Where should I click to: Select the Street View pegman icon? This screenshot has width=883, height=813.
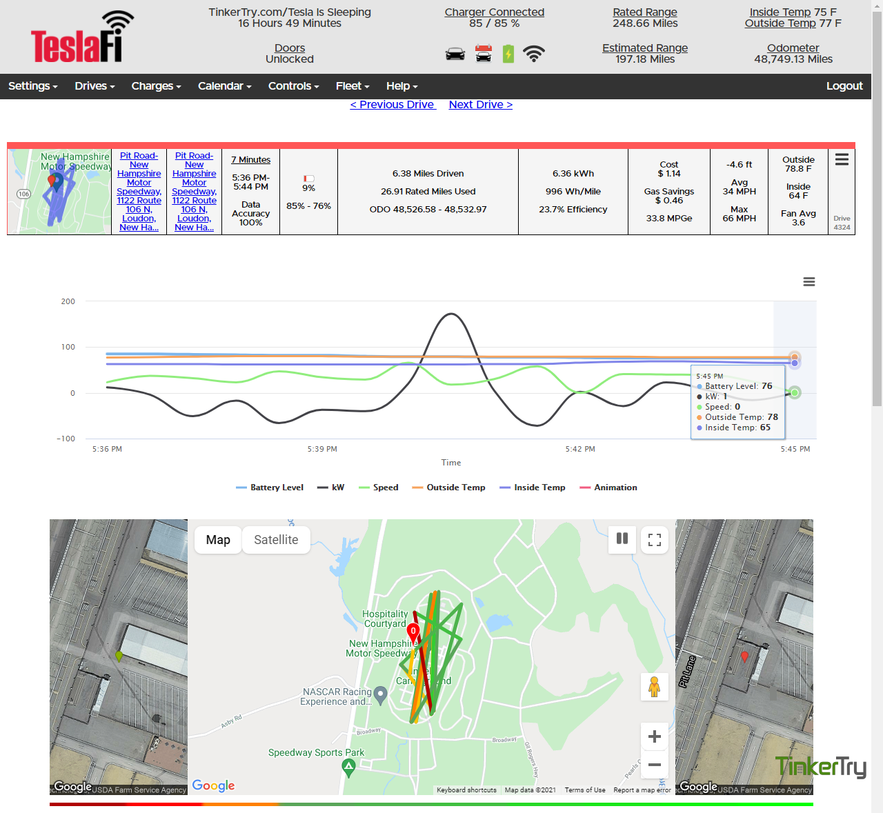click(655, 687)
